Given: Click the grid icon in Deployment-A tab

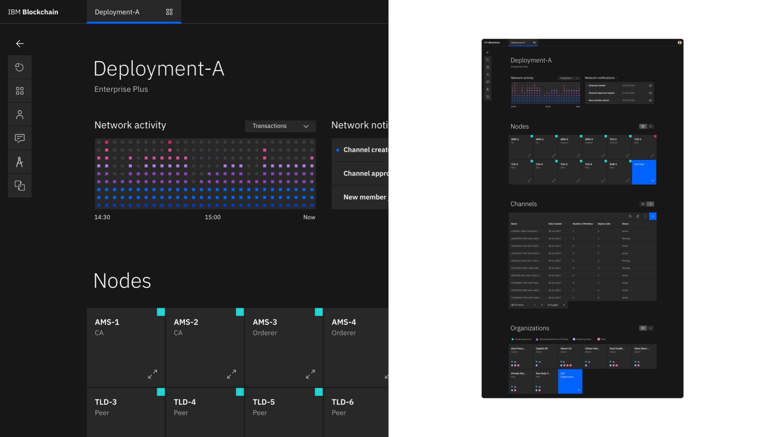Looking at the screenshot, I should pyautogui.click(x=169, y=12).
